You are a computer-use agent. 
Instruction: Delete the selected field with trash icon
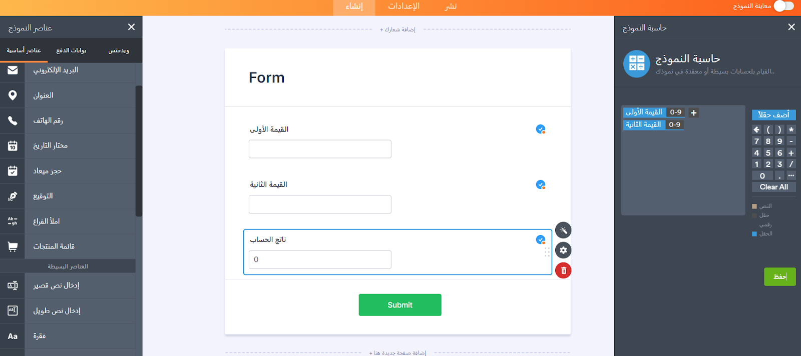pos(563,270)
